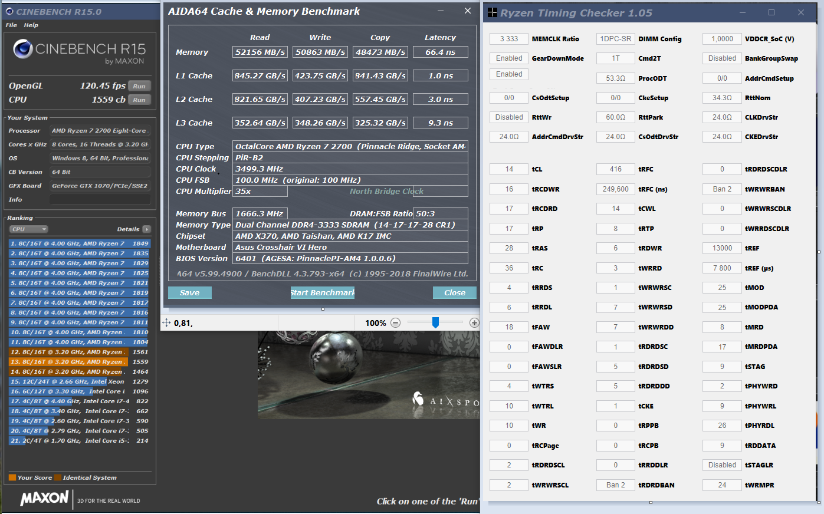This screenshot has height=514, width=824.
Task: Click the tRC value 36
Action: [509, 268]
